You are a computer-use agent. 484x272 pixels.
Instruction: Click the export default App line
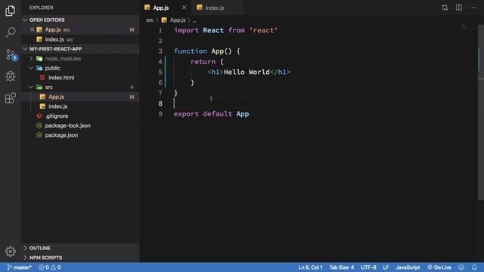coord(211,114)
